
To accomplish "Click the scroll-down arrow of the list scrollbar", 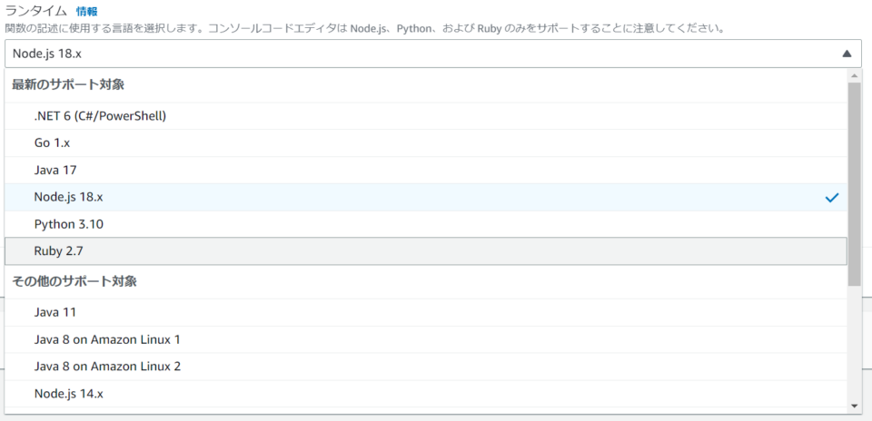I will (x=854, y=405).
